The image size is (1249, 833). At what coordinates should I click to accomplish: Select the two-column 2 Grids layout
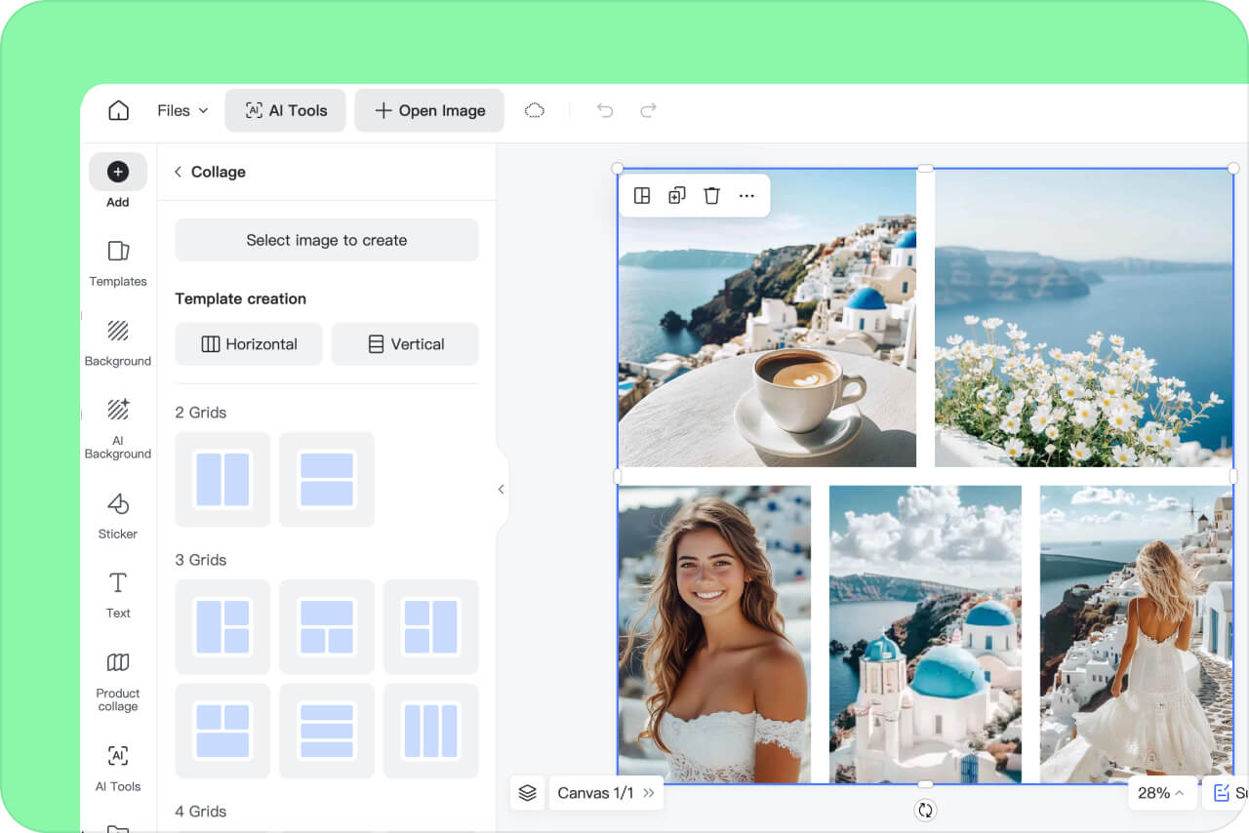222,480
